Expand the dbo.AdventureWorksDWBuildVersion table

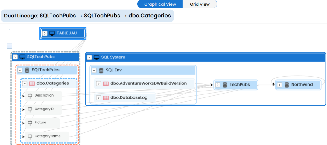(x=98, y=83)
